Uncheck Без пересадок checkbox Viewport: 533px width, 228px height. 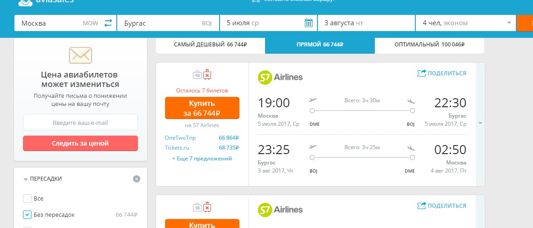(27, 215)
